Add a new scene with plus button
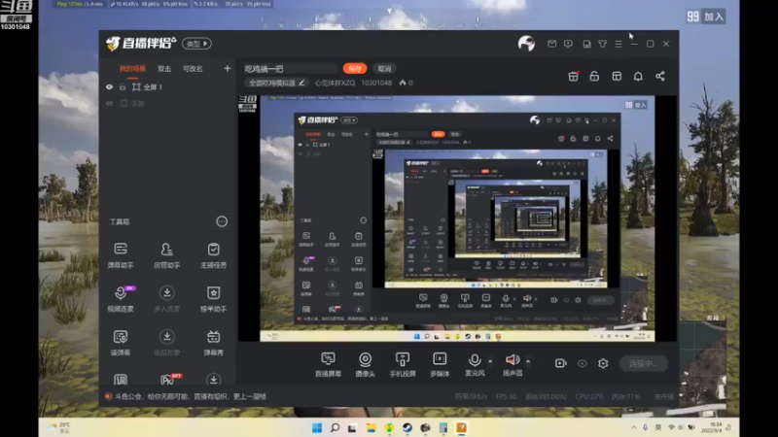 (x=228, y=68)
